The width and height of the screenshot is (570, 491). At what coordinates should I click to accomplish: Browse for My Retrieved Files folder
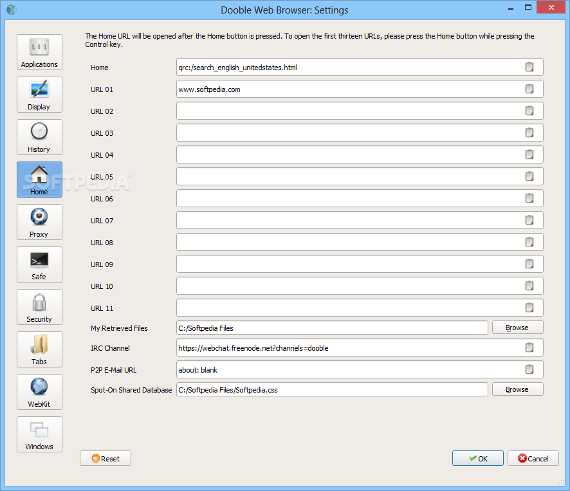[518, 328]
